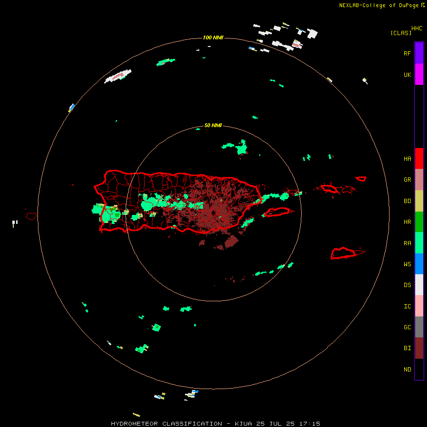Click the ND black legend block

(419, 369)
